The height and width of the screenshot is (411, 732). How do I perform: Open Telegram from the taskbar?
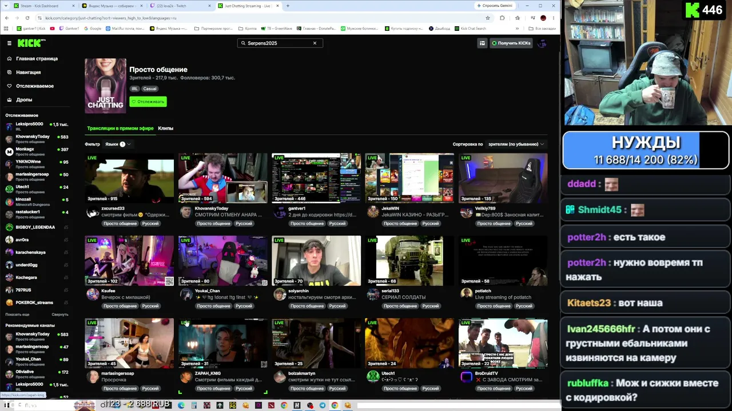coord(323,405)
